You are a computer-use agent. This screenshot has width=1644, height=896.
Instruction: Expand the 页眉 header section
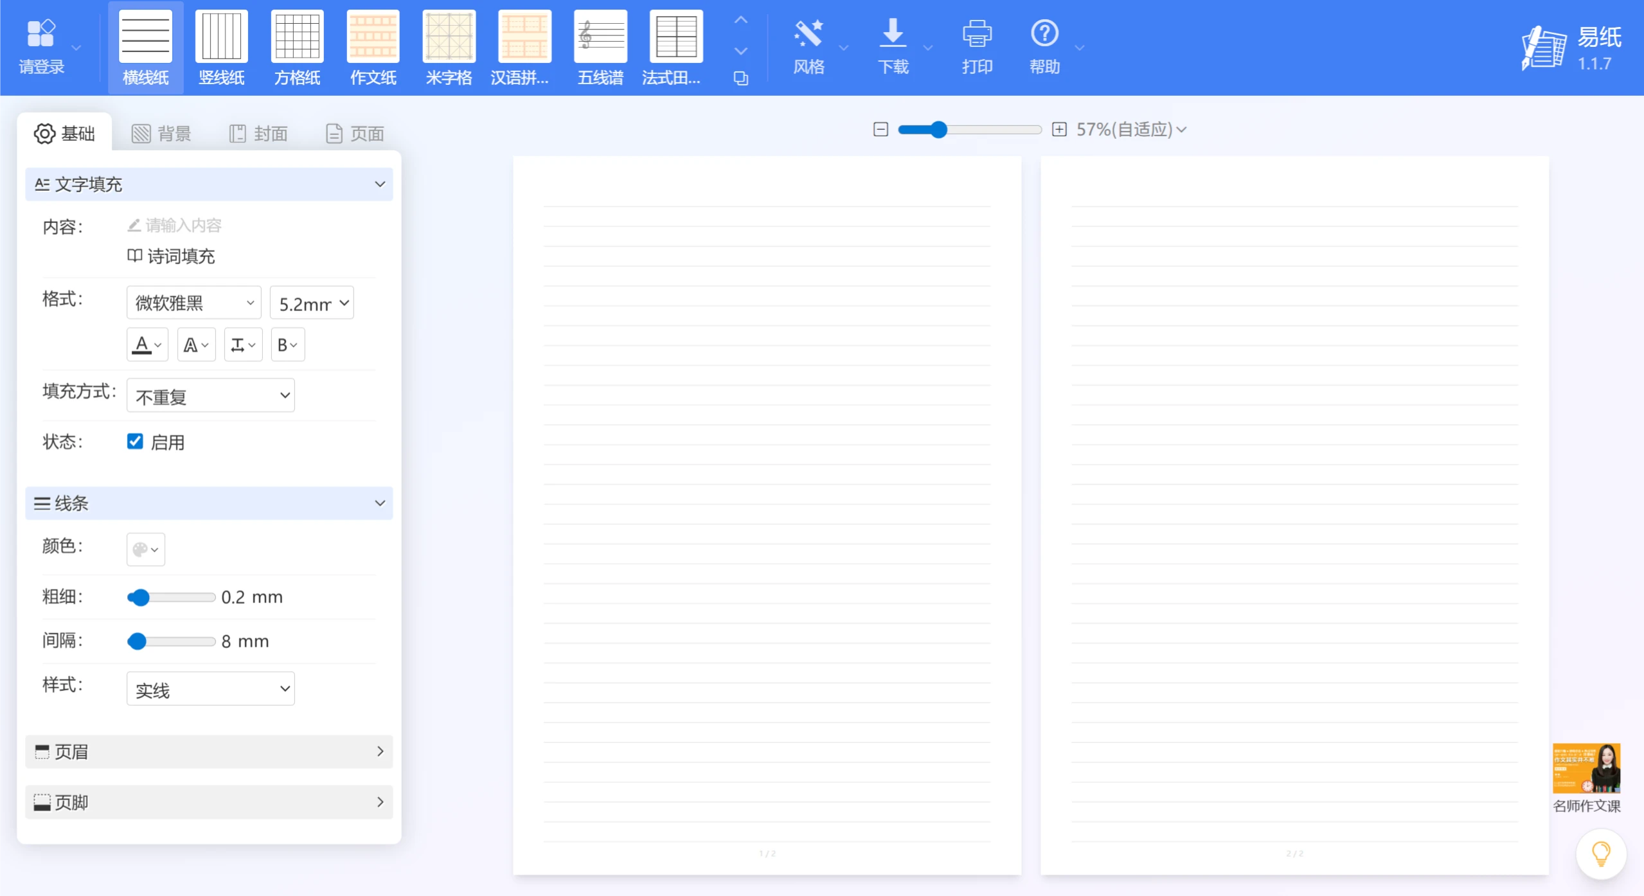pos(209,751)
